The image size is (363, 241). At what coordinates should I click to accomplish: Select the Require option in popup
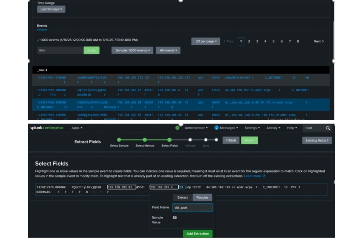[202, 197]
